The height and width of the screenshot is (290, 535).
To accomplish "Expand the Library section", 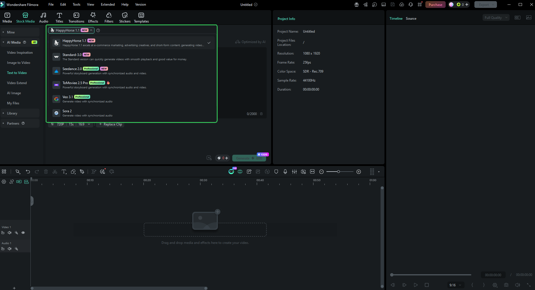I will pyautogui.click(x=20, y=113).
